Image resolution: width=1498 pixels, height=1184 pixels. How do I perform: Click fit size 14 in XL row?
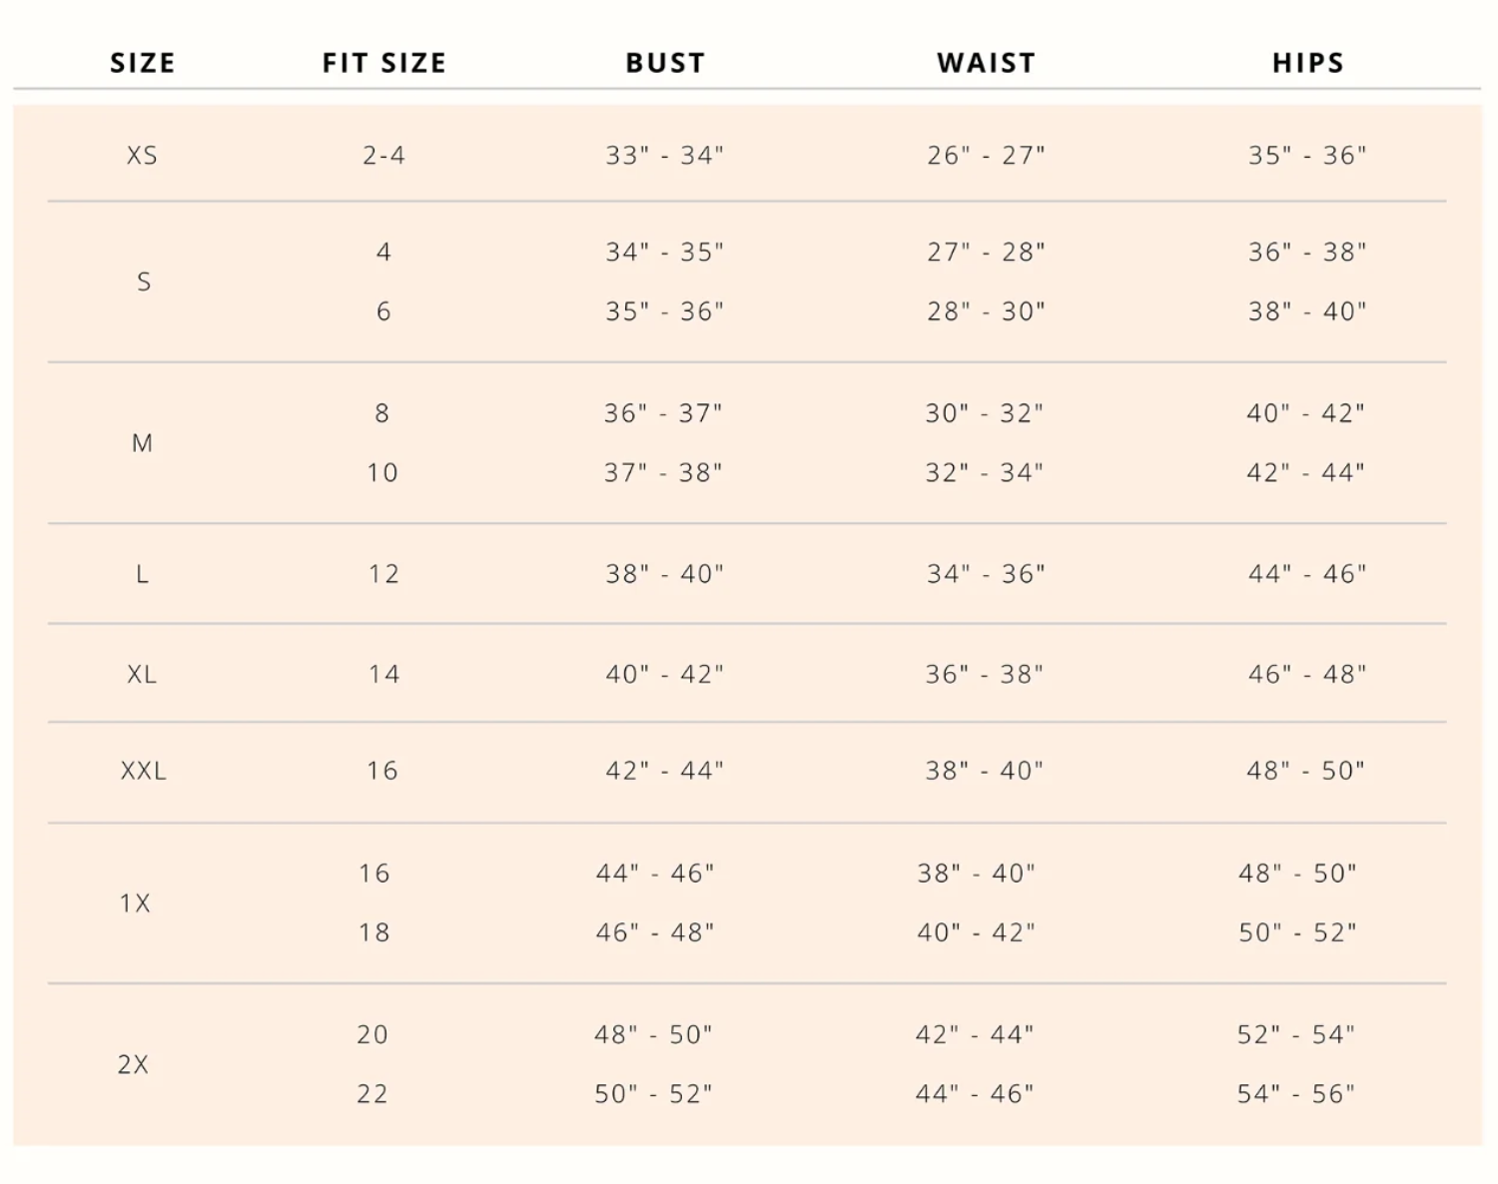[383, 675]
